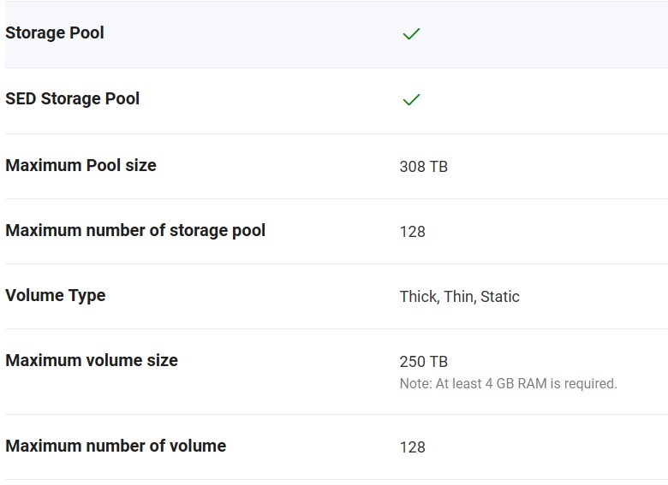Image resolution: width=668 pixels, height=485 pixels.
Task: Click the word "SED" in the second row label
Action: (x=21, y=99)
